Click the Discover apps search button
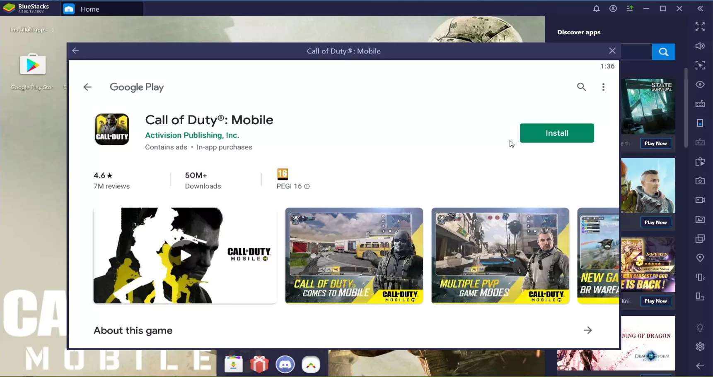Screen dimensions: 713x377 click(663, 52)
